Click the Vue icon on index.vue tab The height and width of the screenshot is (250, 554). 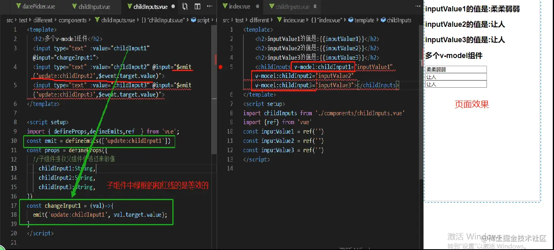click(x=224, y=6)
